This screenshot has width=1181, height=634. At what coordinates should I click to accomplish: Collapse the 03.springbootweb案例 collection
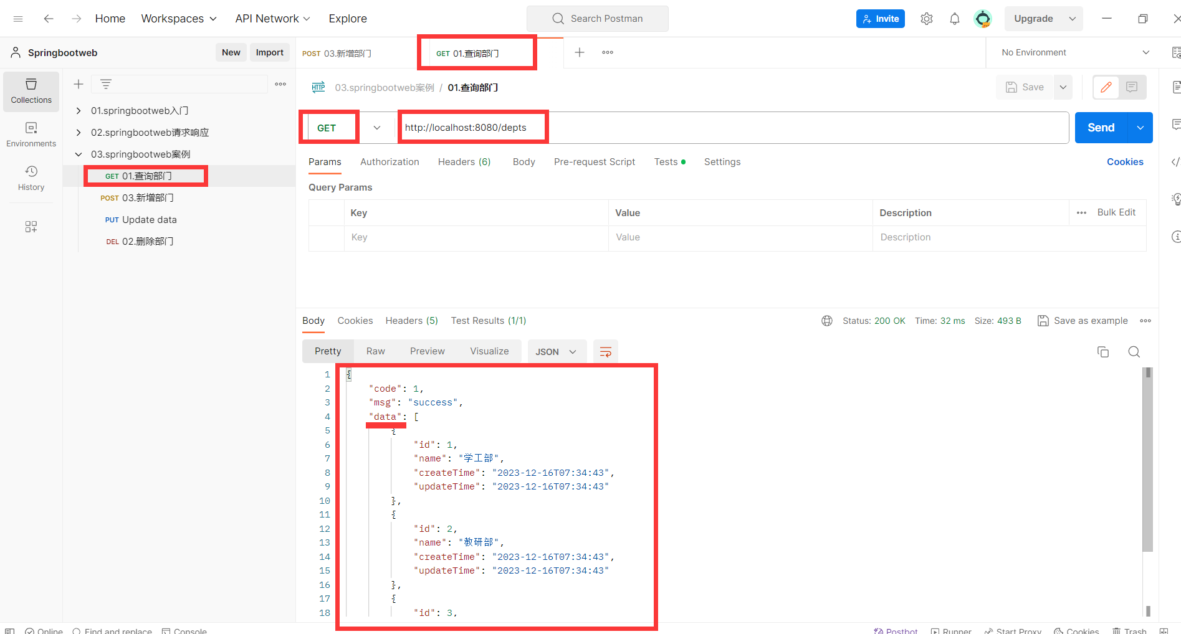click(x=79, y=154)
